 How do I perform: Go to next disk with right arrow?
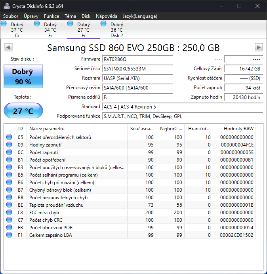tap(259, 47)
